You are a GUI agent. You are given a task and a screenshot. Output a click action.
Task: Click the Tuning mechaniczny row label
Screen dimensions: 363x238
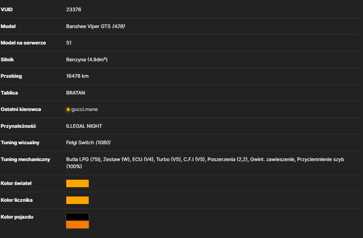point(25,160)
